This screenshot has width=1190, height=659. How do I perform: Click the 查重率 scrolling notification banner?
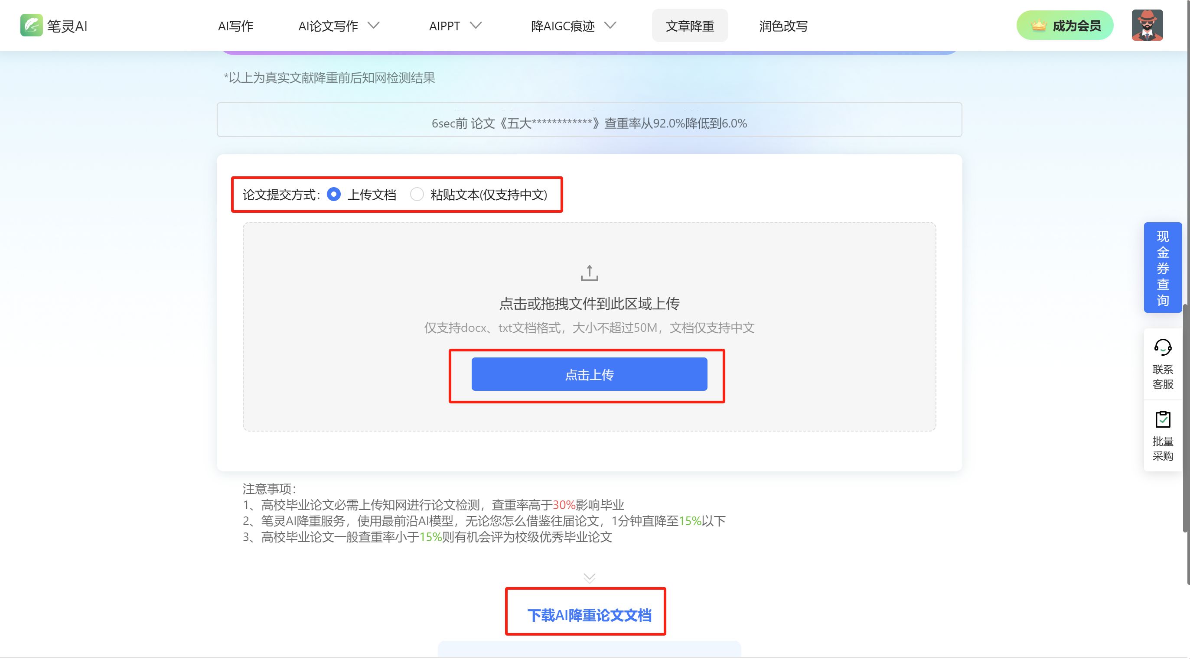point(589,123)
